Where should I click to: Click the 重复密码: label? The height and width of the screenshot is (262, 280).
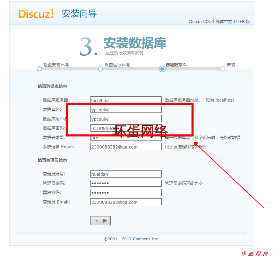[52, 192]
